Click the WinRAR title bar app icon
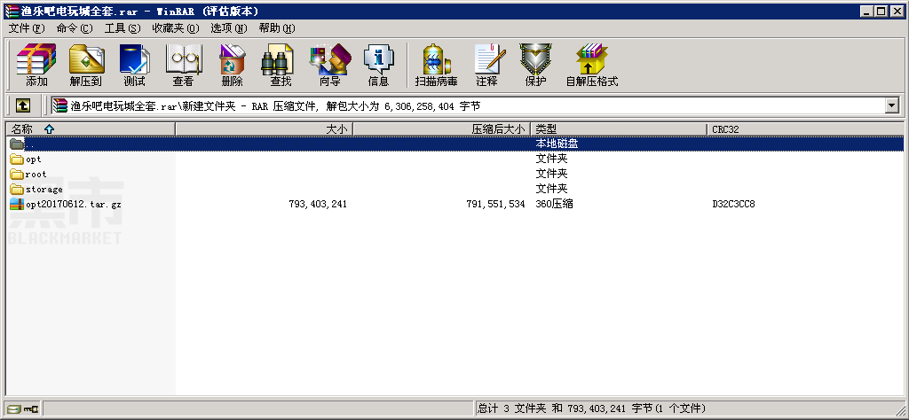The height and width of the screenshot is (420, 909). pos(11,11)
